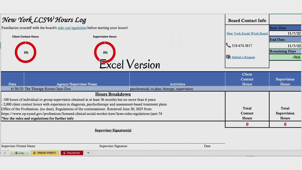Open the rules and regulations link

[x=72, y=28]
